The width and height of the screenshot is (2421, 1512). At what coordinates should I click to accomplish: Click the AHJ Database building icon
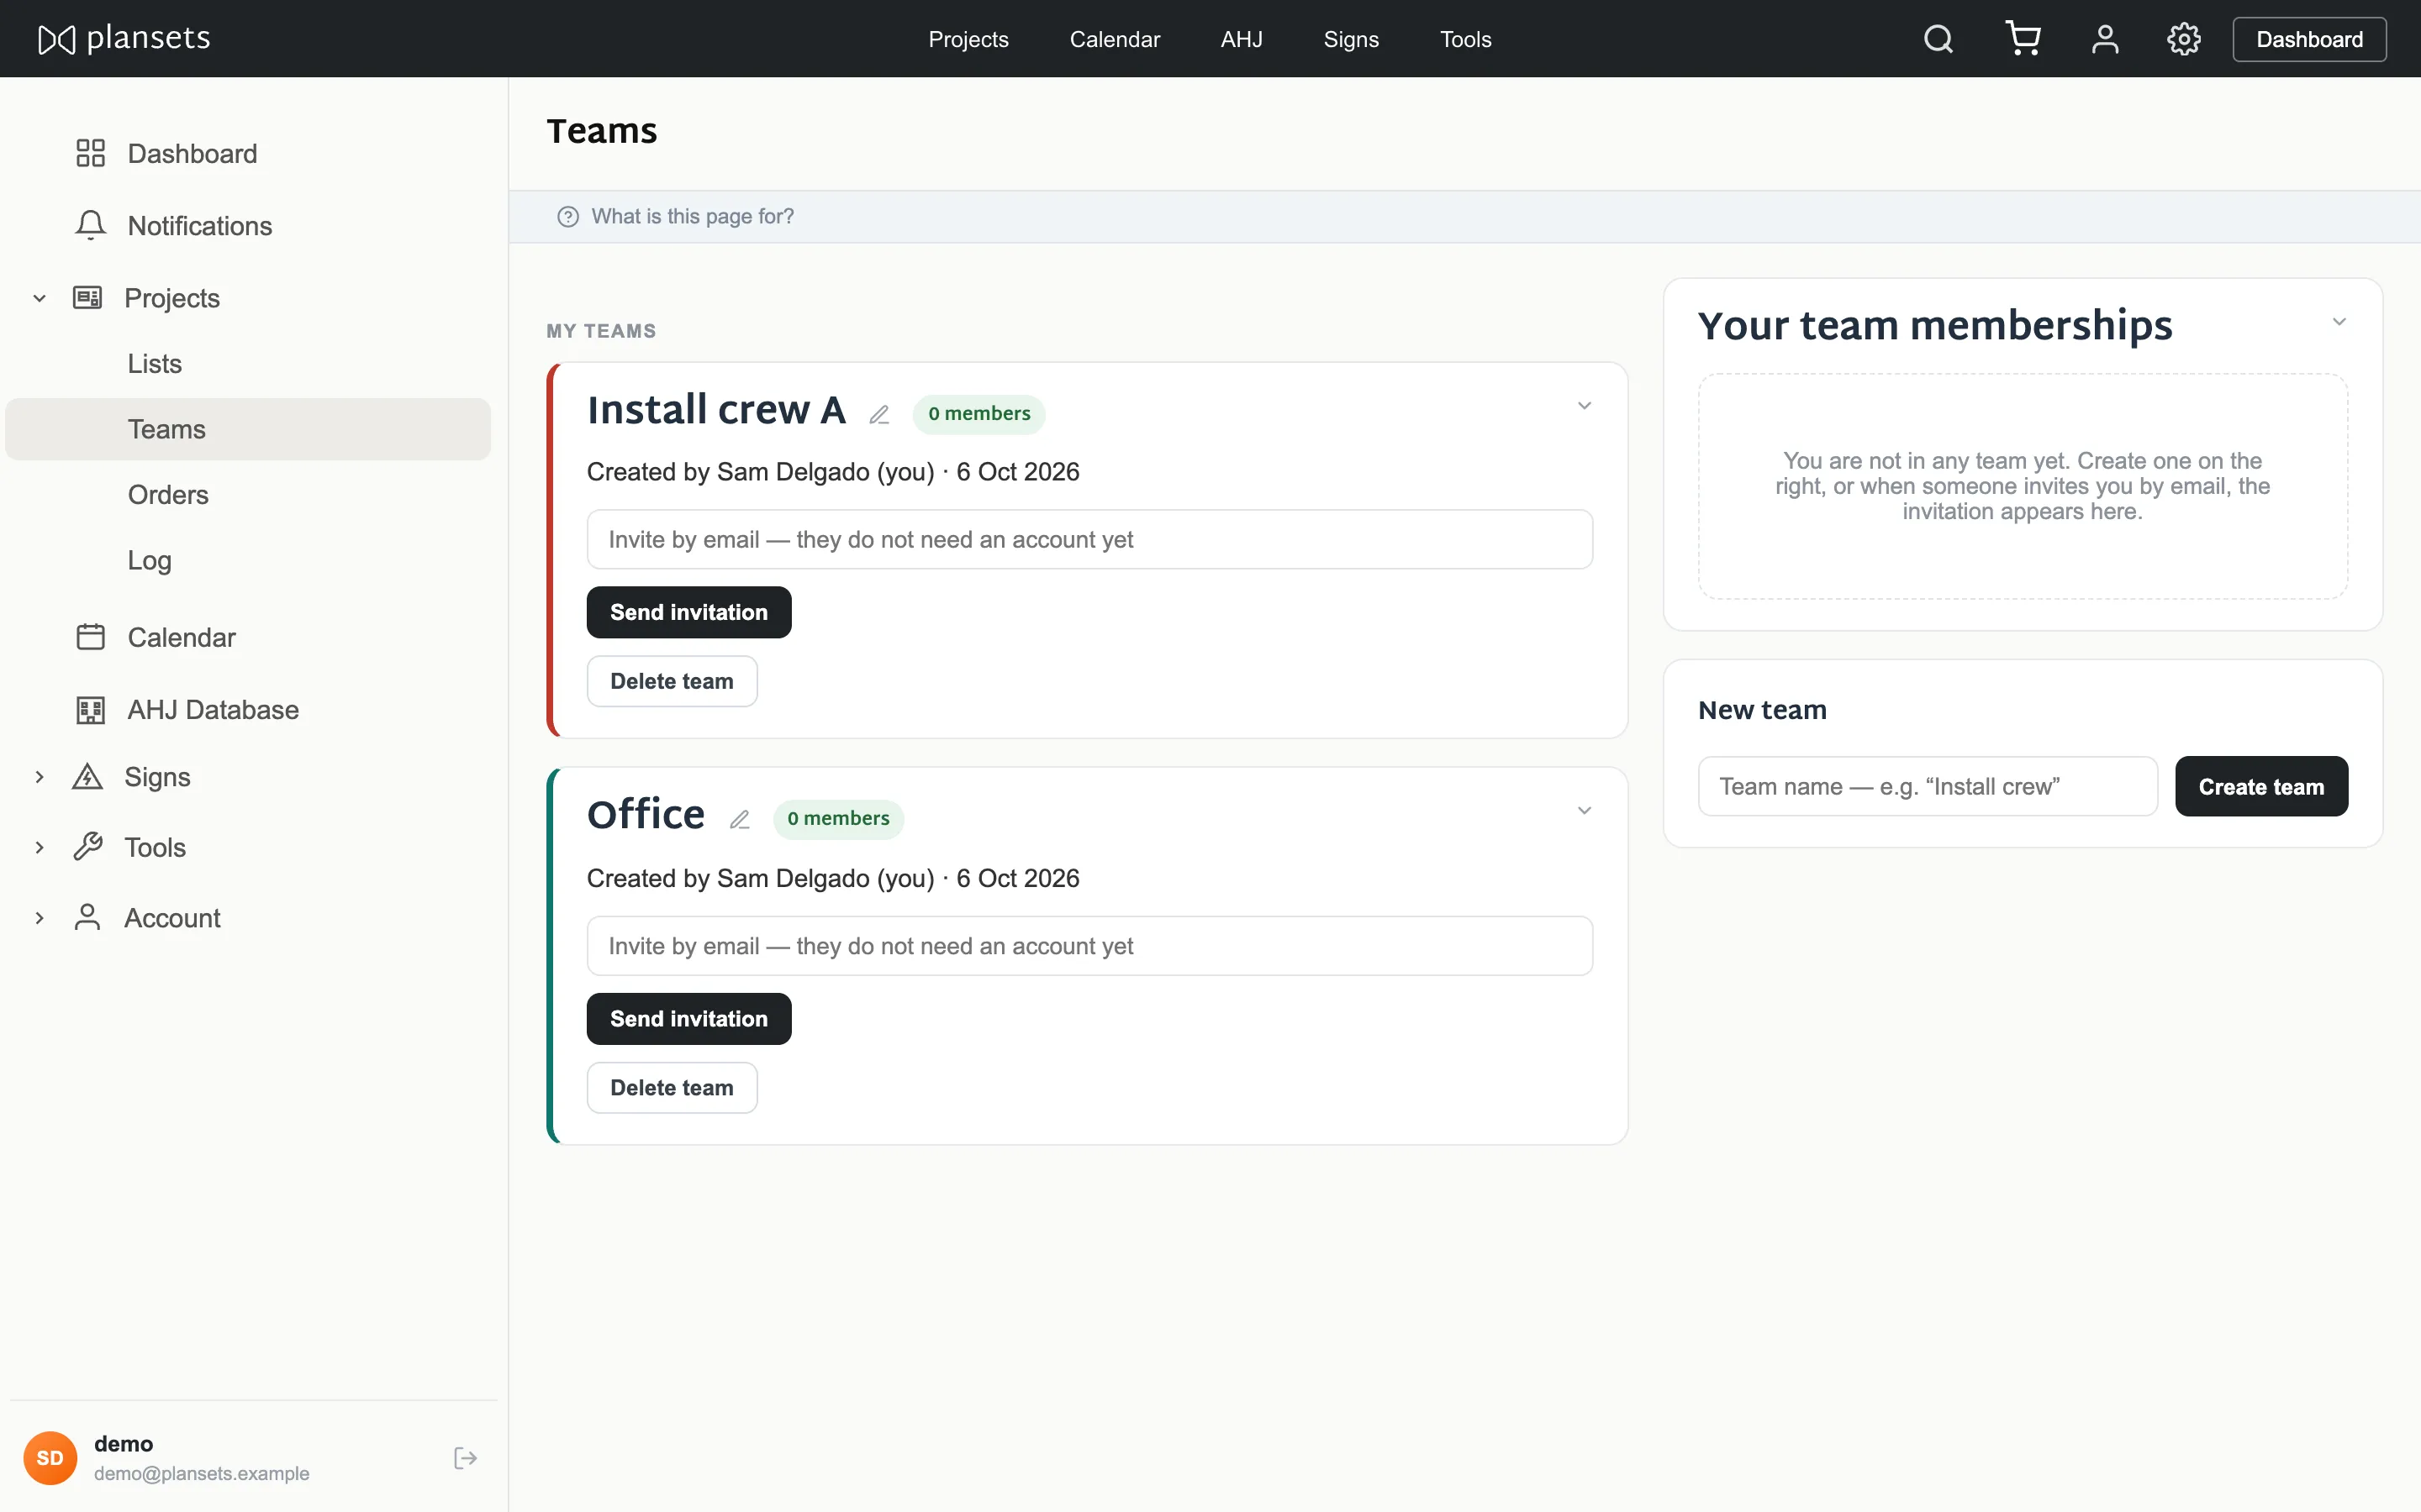click(90, 710)
